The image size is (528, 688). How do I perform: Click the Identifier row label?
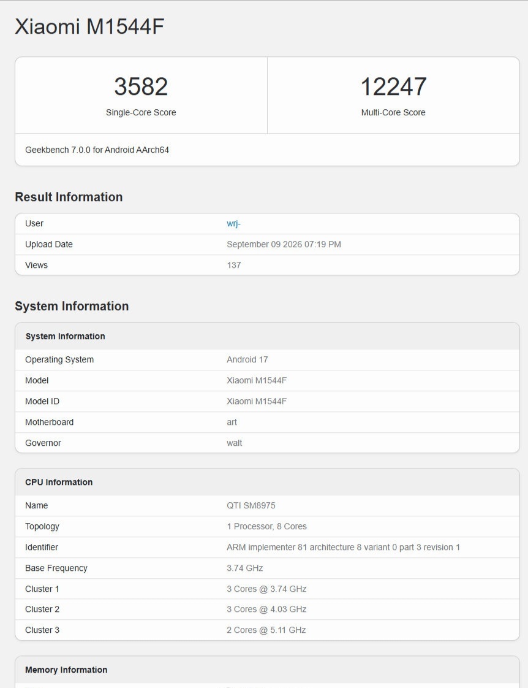[41, 547]
